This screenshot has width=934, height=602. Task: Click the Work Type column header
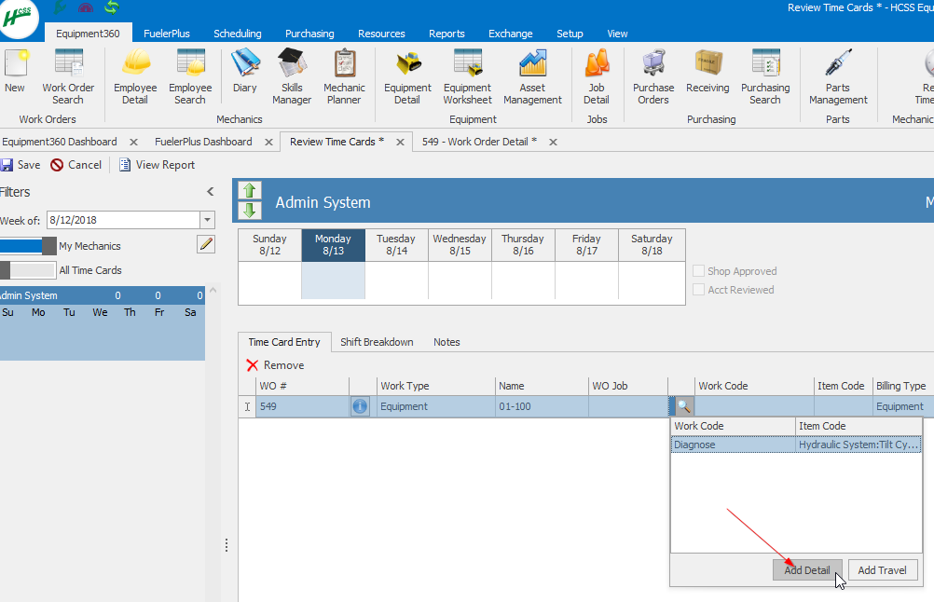point(435,386)
